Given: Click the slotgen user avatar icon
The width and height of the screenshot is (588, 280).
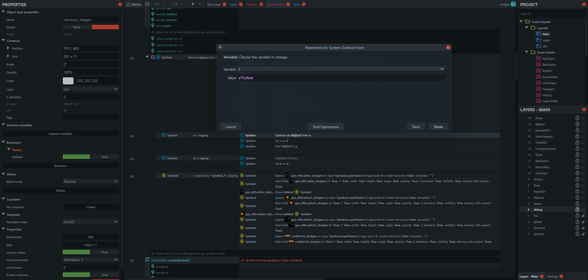Looking at the screenshot, I should pyautogui.click(x=513, y=4).
